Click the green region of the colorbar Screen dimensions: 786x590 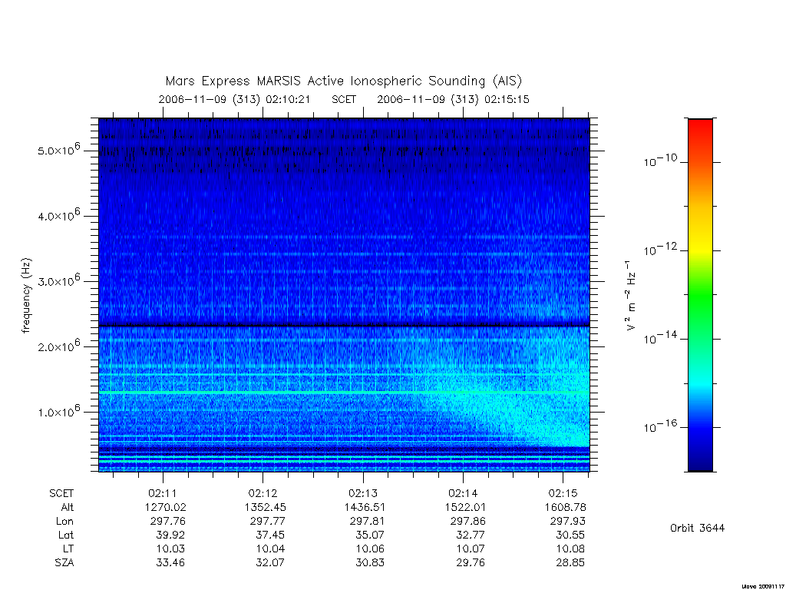tap(700, 296)
